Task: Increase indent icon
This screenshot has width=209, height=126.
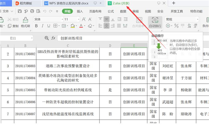Action: click(x=125, y=19)
